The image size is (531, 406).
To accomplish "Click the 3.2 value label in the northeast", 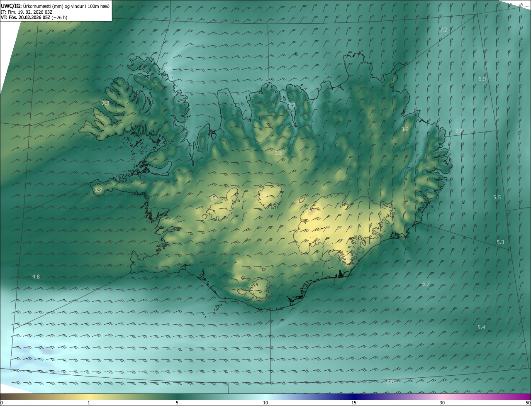I will pyautogui.click(x=405, y=130).
